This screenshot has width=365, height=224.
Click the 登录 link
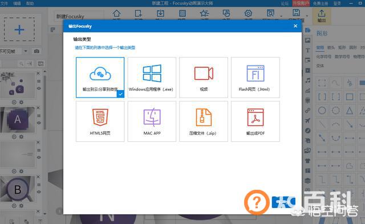click(337, 3)
